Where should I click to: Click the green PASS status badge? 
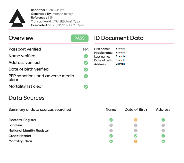79,38
